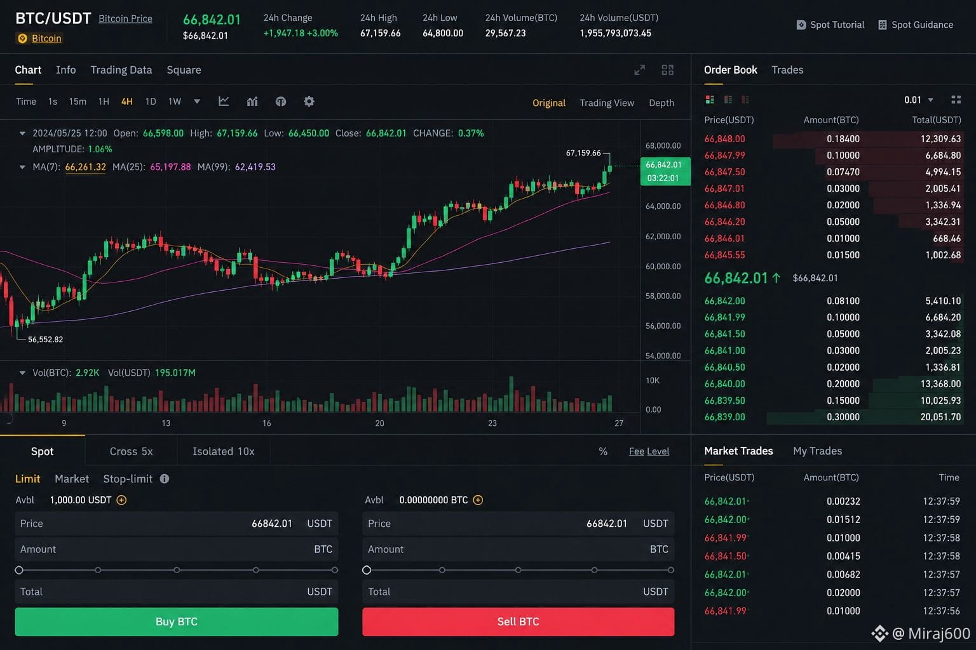Click the Bitcoin coin icon under BTC/USDT
Viewport: 976px width, 650px height.
(x=22, y=39)
